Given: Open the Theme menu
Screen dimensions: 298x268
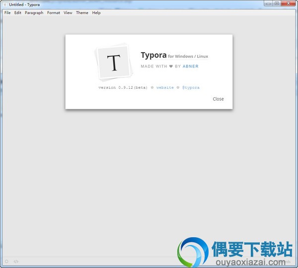Looking at the screenshot, I should 82,13.
